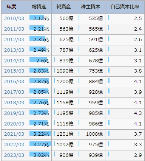Open the 2021/03 fiscal year link
The image size is (145, 161).
(14, 134)
